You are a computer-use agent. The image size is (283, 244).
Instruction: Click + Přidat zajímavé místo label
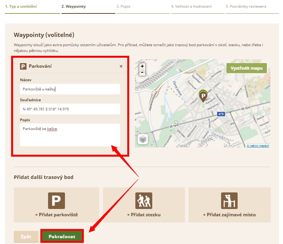click(x=230, y=215)
